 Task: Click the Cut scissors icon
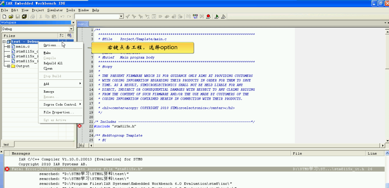[41, 16]
